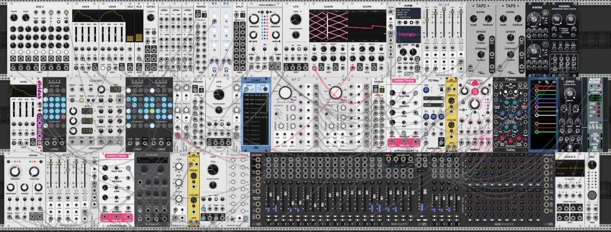Click the large FREQUENCY knob on Macro Oscillator 2
Viewport: 611px width, 232px height.
tap(255, 18)
